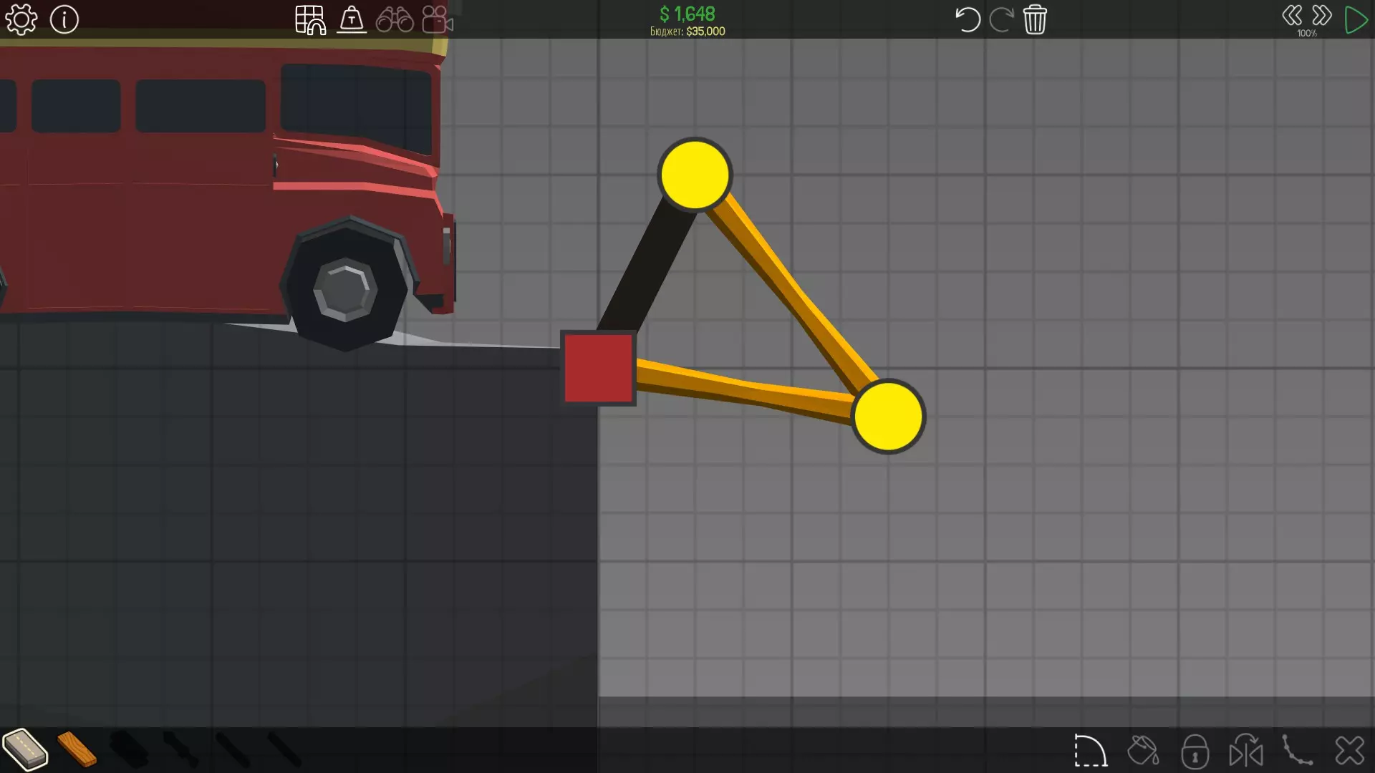This screenshot has width=1375, height=773.
Task: Delete the bridge with trash icon
Action: click(1035, 19)
